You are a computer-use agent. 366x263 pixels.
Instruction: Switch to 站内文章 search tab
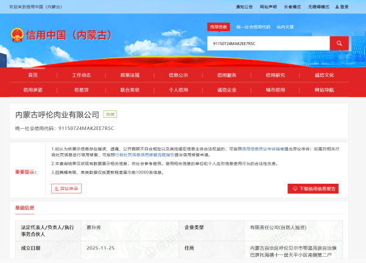click(285, 27)
